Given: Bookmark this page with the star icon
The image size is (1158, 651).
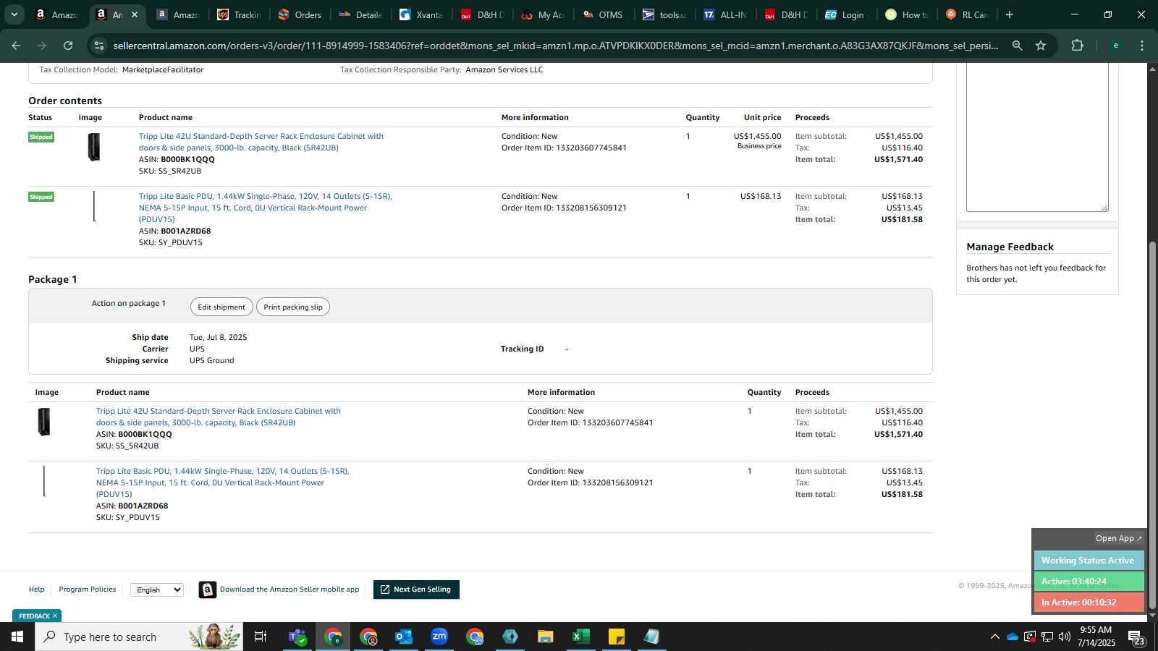Looking at the screenshot, I should point(1041,46).
